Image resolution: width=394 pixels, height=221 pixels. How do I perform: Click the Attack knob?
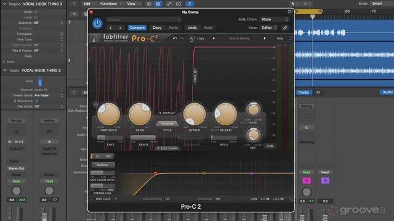click(195, 114)
